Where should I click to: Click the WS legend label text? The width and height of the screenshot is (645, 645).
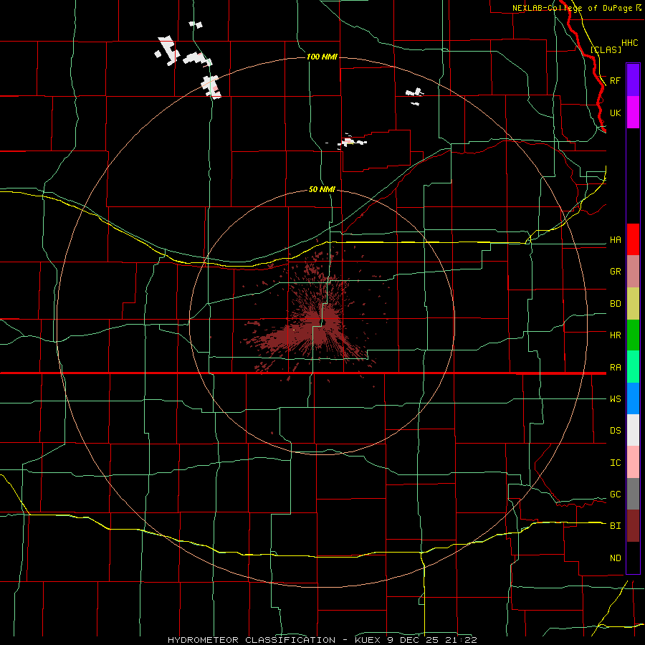pos(616,399)
